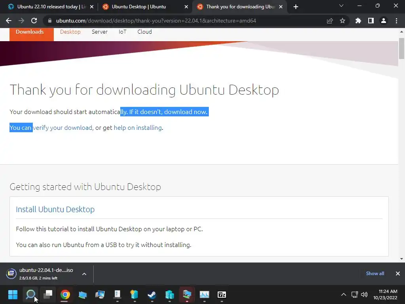Open the Extensions puzzle icon
405x304 pixels.
[x=358, y=21]
